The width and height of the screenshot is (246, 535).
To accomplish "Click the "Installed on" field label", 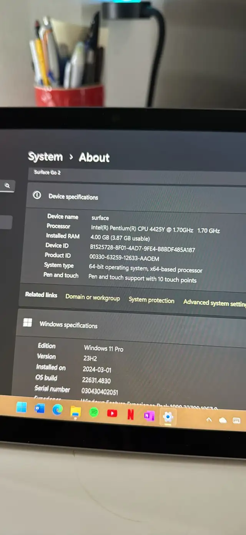I will [x=51, y=367].
